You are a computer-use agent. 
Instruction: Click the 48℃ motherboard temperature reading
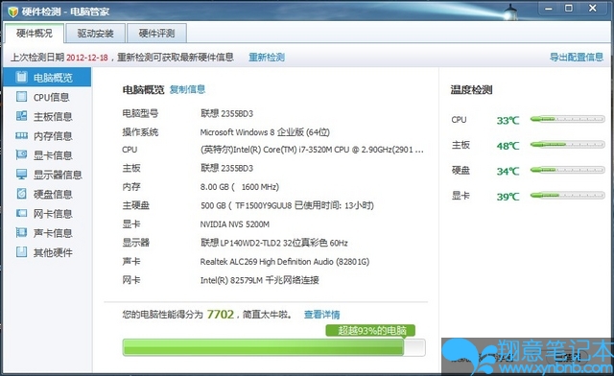[x=508, y=146]
